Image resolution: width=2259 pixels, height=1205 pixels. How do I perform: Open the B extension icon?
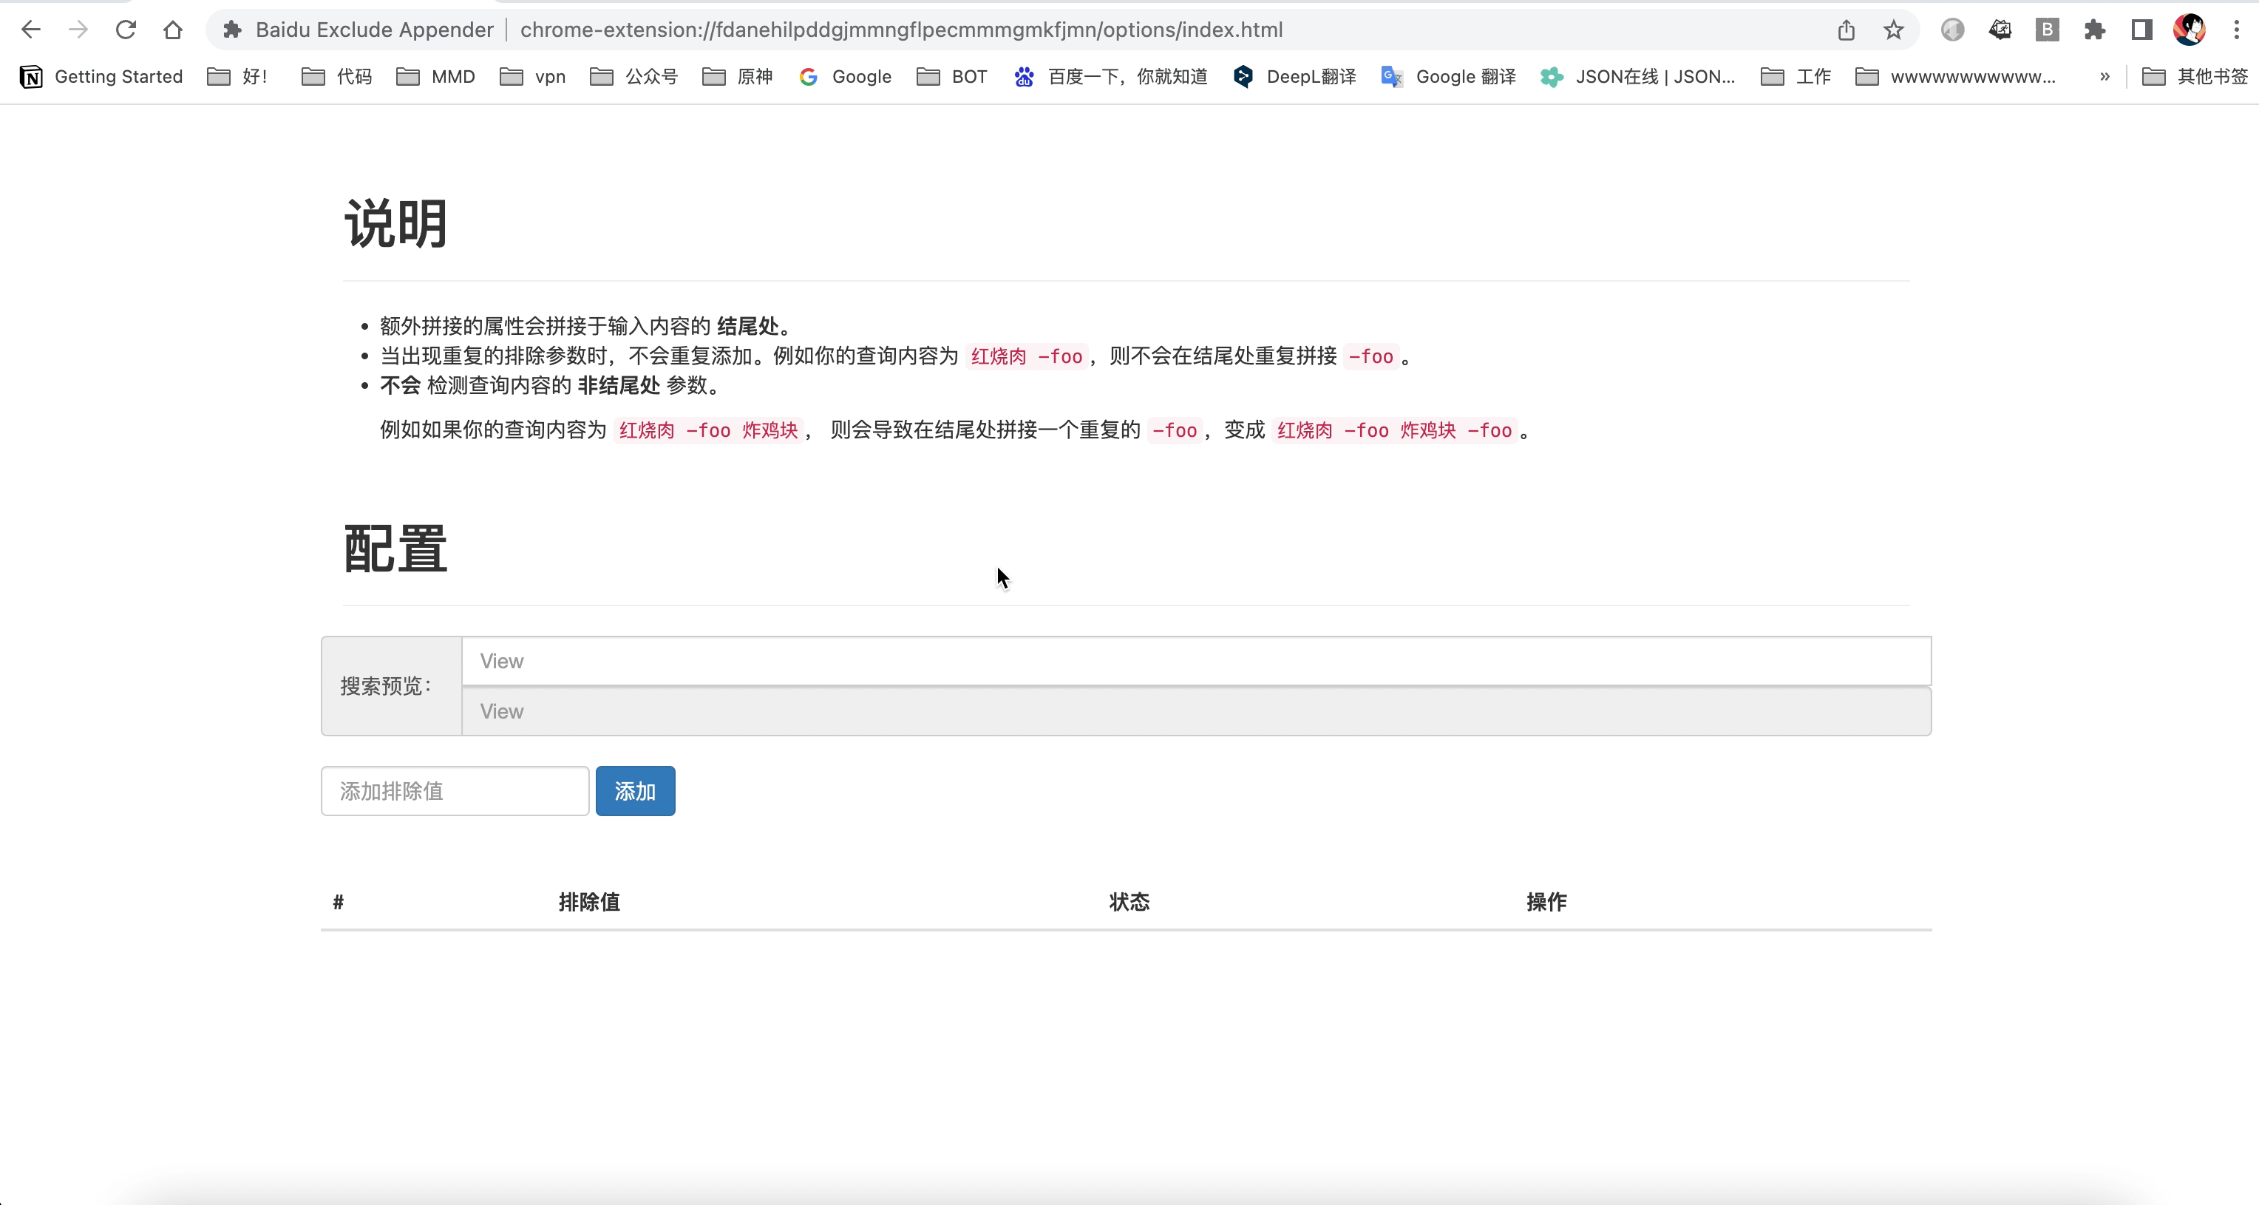tap(2047, 30)
